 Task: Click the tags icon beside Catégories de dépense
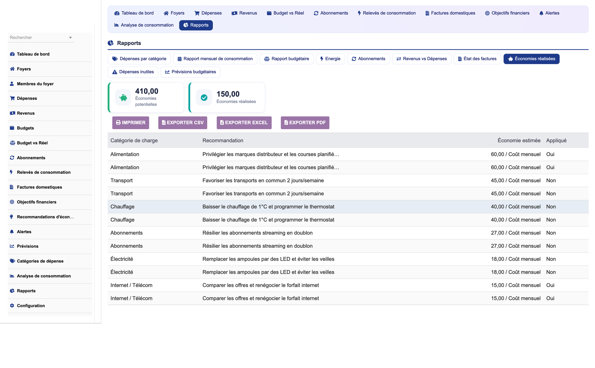click(12, 261)
